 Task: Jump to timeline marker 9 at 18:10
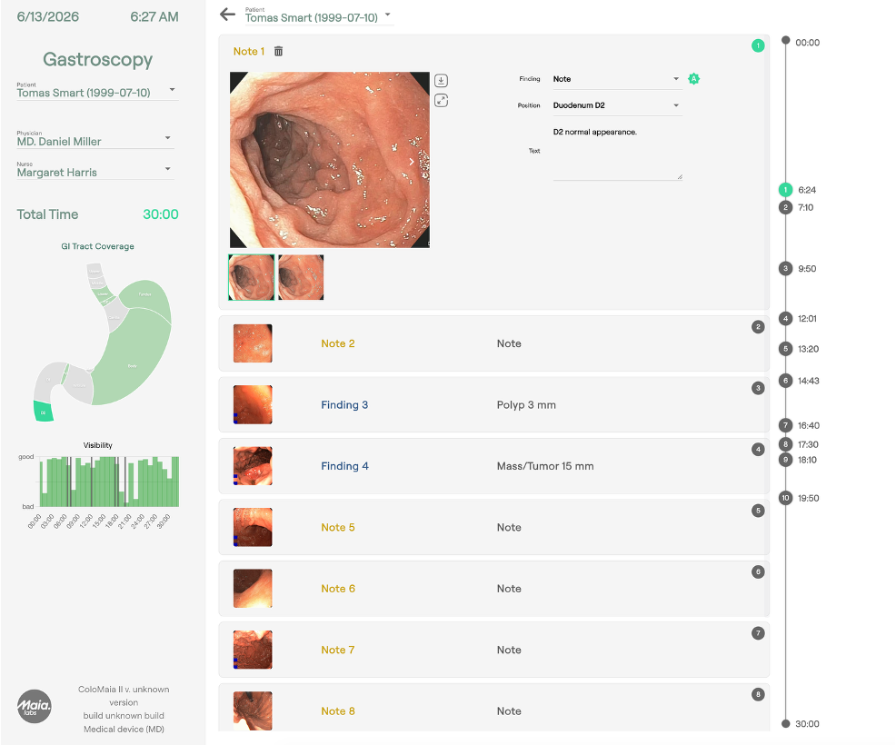786,460
